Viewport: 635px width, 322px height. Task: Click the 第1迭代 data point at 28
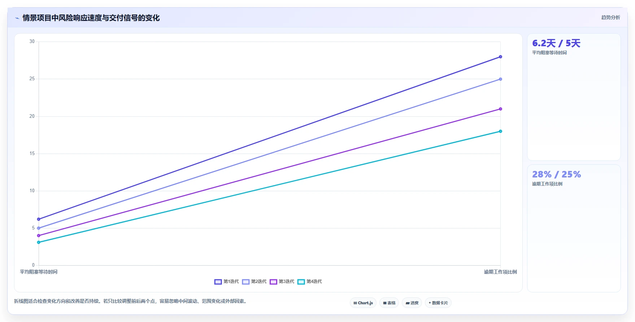pos(500,57)
